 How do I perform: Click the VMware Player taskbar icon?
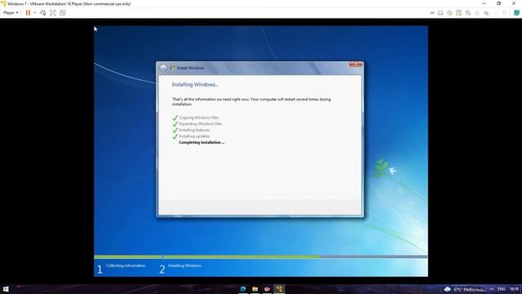point(279,289)
